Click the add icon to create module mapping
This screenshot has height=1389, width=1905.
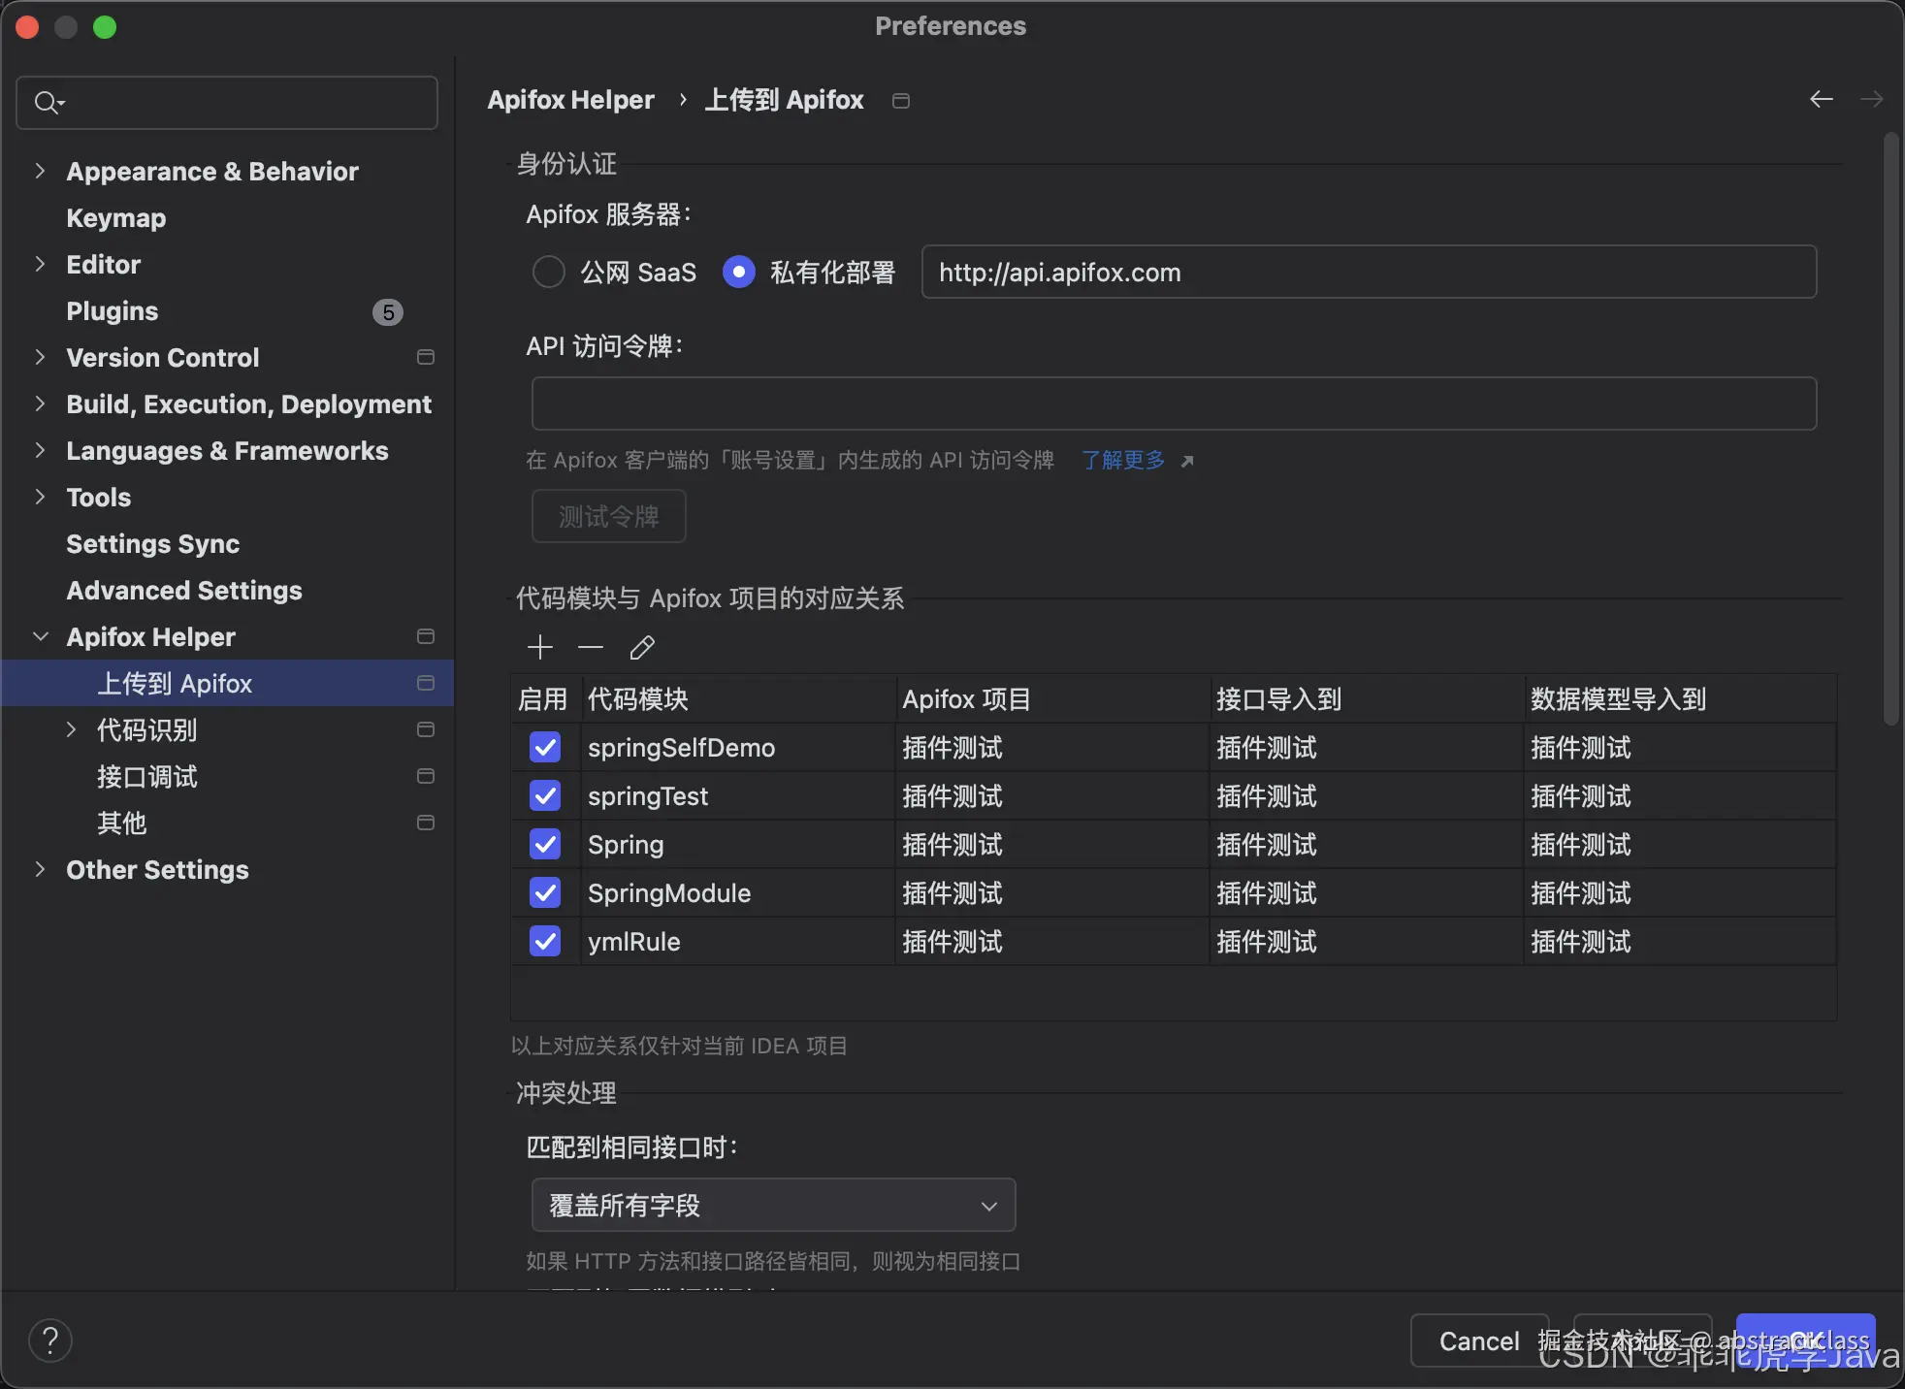pyautogui.click(x=539, y=647)
